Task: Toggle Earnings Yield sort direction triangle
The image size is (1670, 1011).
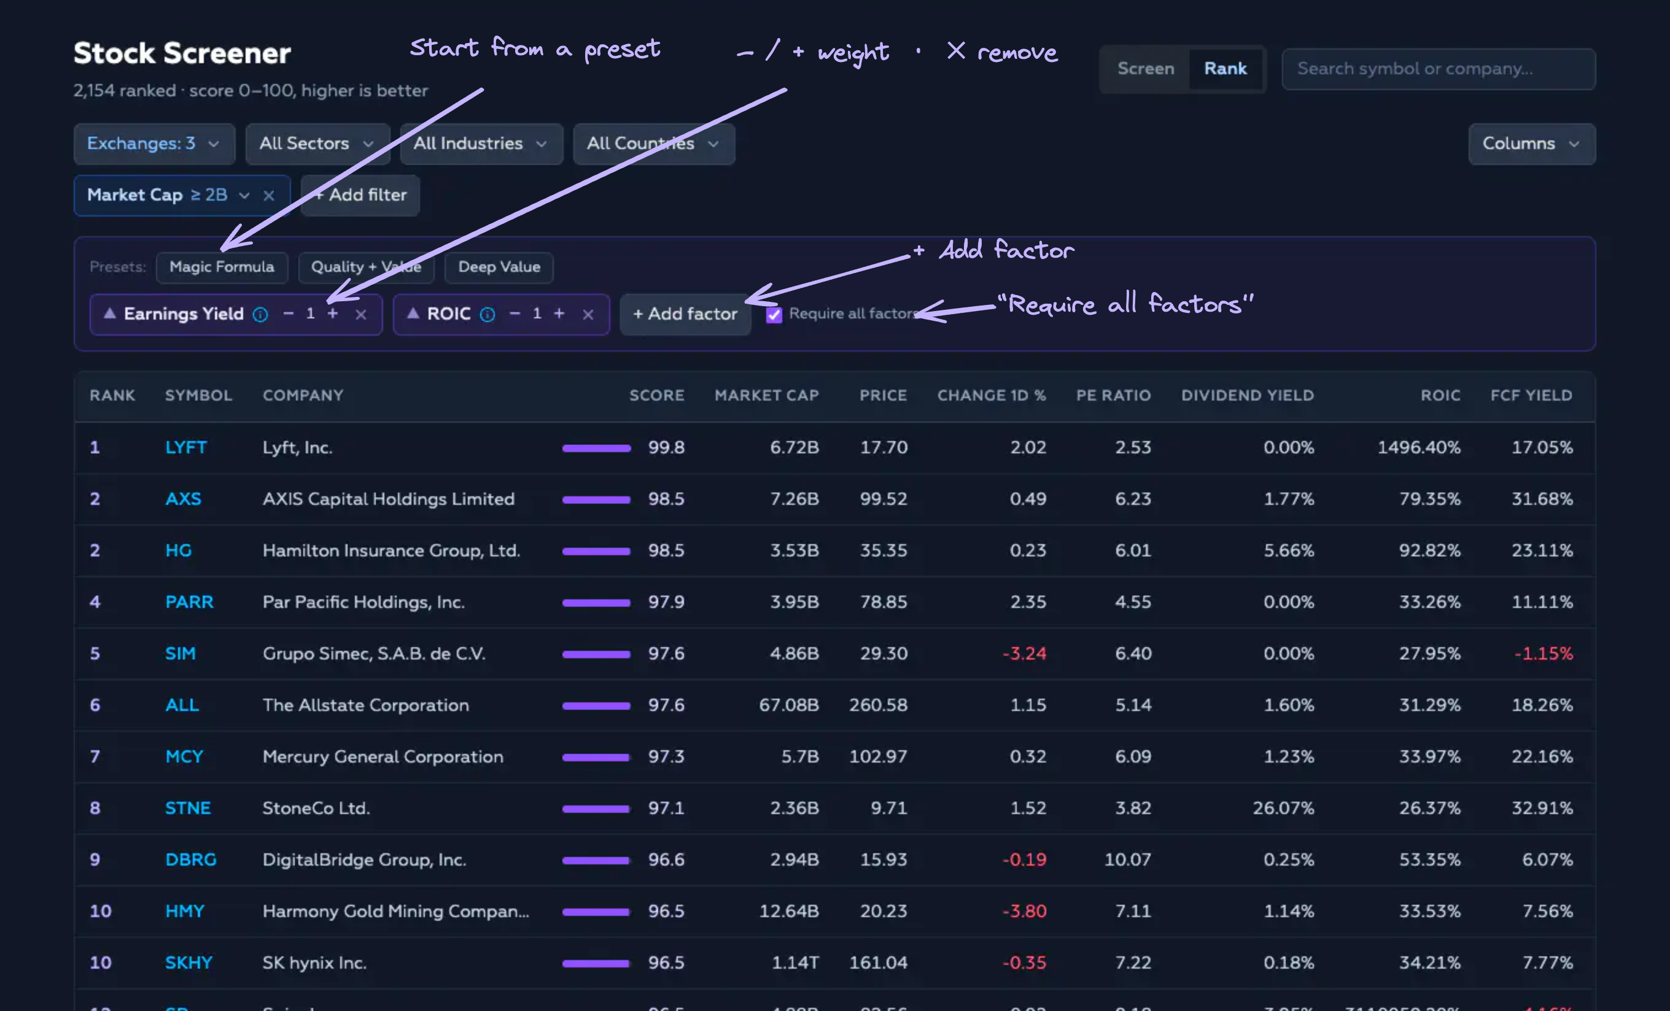Action: [x=109, y=313]
